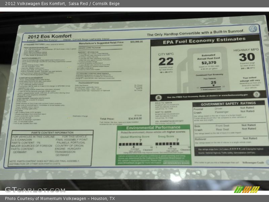Click the 'Frontal Crash' rating label
Screen dimensions: 269x202
point(198,111)
